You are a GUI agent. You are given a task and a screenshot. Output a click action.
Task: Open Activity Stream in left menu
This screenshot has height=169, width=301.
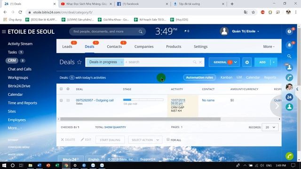(x=20, y=44)
